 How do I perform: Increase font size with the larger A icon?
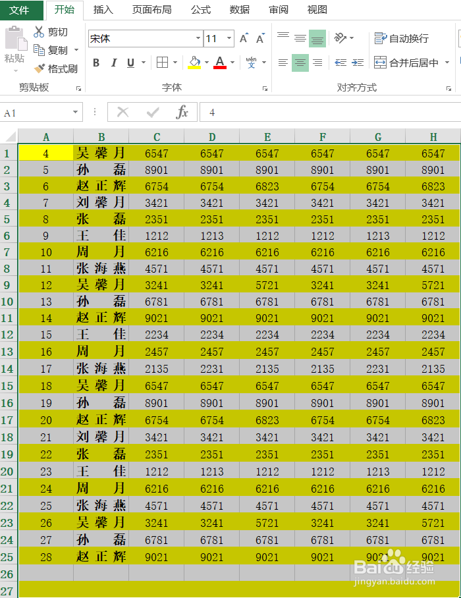click(244, 38)
